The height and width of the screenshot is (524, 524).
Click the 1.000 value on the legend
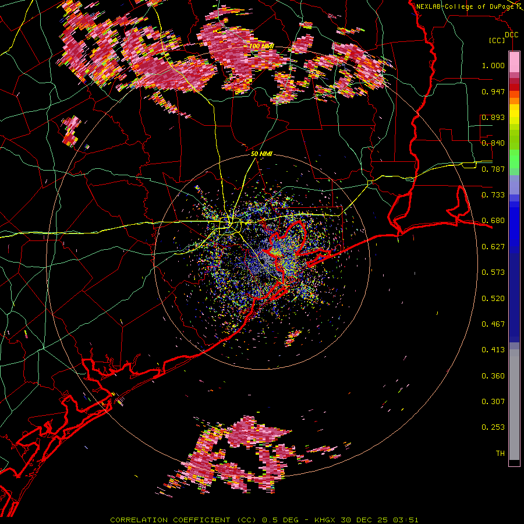point(493,65)
